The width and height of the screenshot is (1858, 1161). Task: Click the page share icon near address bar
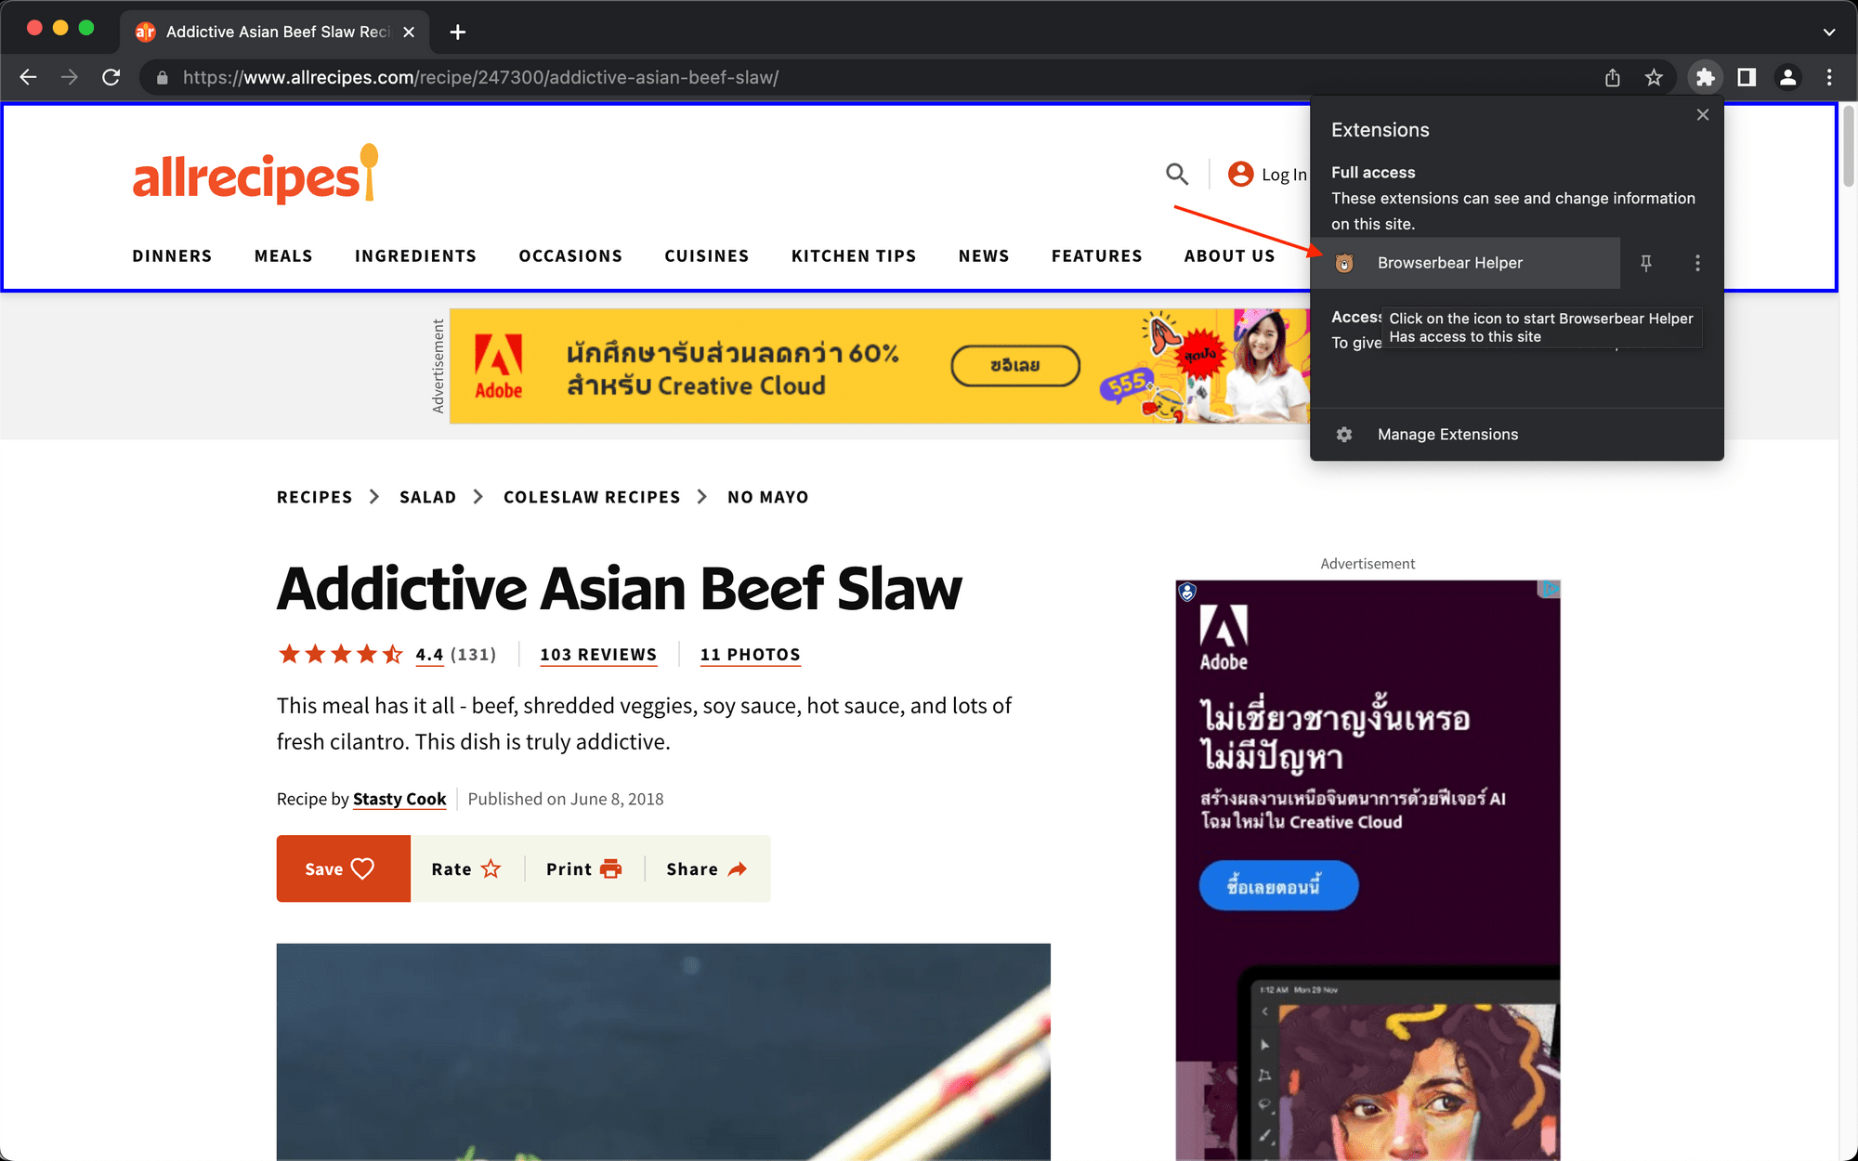[1613, 77]
